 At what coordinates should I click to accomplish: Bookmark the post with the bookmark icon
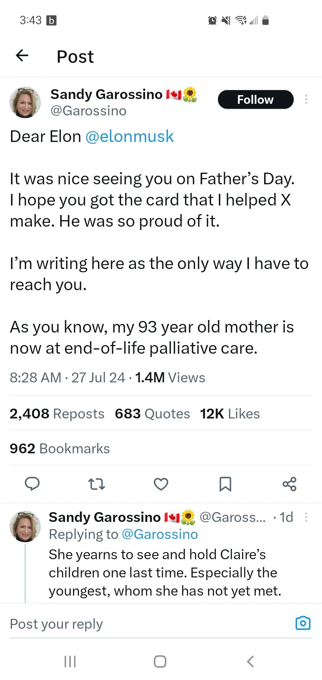(225, 484)
